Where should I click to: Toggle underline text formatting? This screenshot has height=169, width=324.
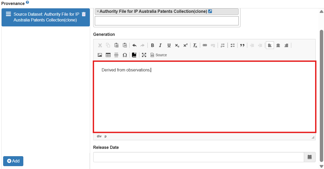[x=169, y=45]
